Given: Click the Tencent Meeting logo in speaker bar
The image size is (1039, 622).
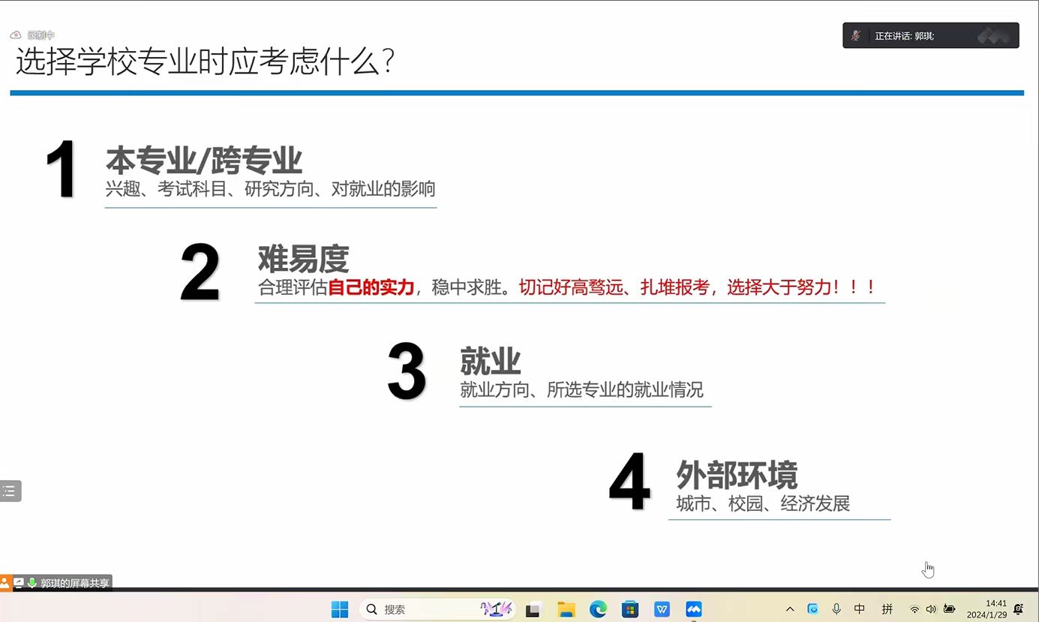Looking at the screenshot, I should (x=992, y=35).
